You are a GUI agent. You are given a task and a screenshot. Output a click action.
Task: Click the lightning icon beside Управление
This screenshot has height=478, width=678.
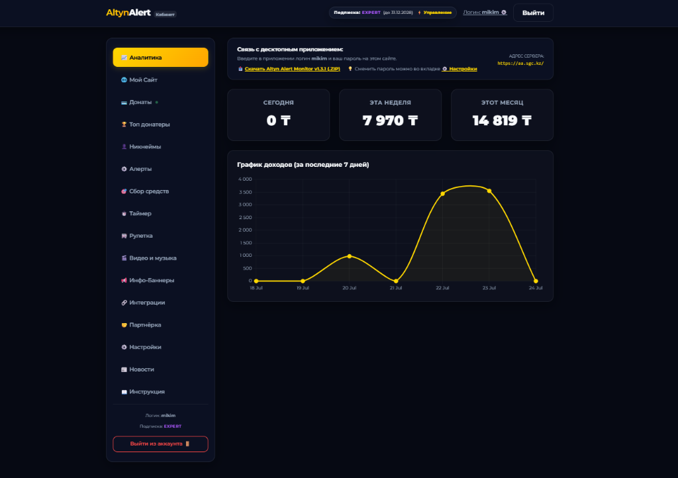click(x=419, y=13)
